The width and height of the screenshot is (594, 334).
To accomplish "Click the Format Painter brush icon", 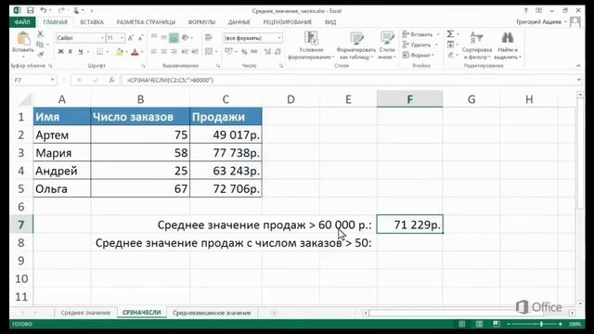I will (x=40, y=55).
